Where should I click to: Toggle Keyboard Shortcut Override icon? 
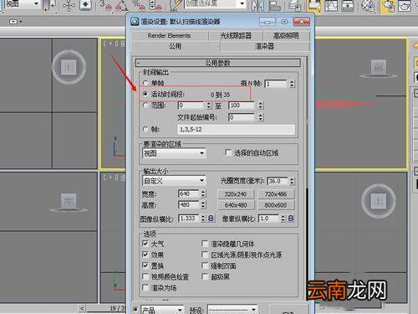pos(85,5)
